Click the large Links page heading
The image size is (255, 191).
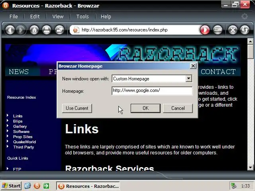82,129
